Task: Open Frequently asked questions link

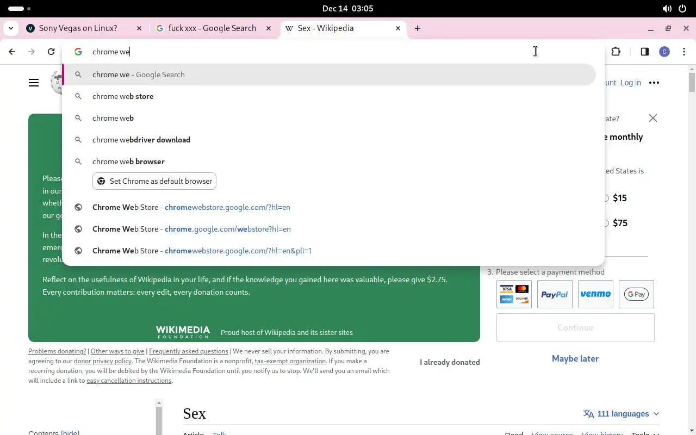Action: (x=189, y=351)
